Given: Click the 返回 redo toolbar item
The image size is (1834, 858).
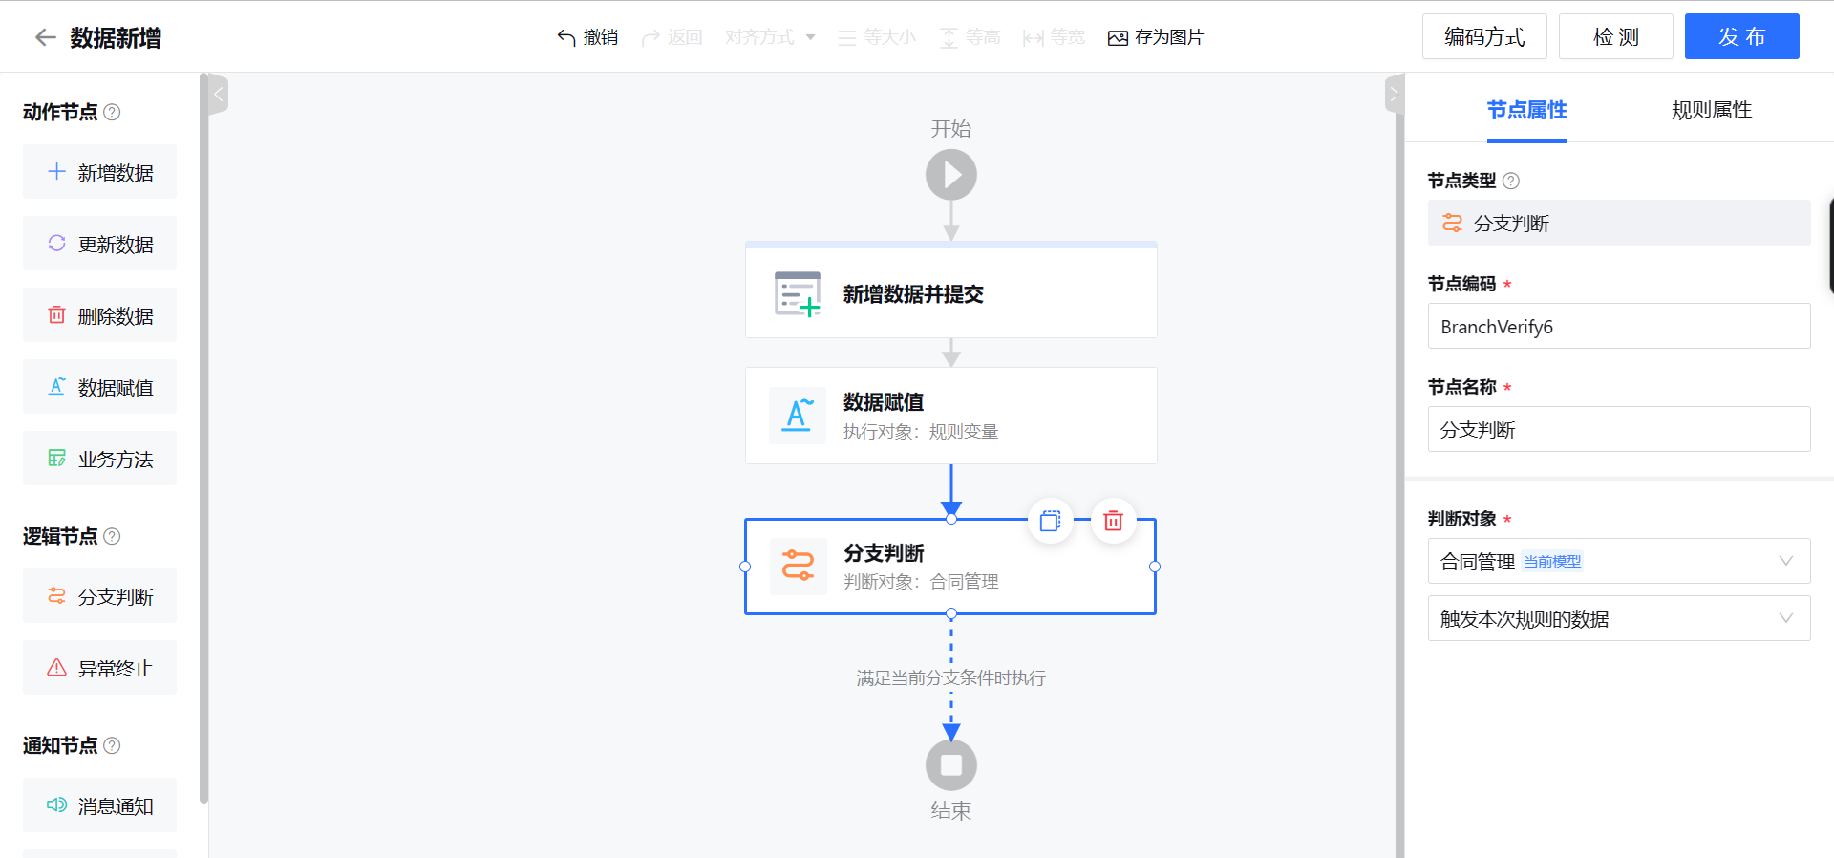Looking at the screenshot, I should pos(672,37).
